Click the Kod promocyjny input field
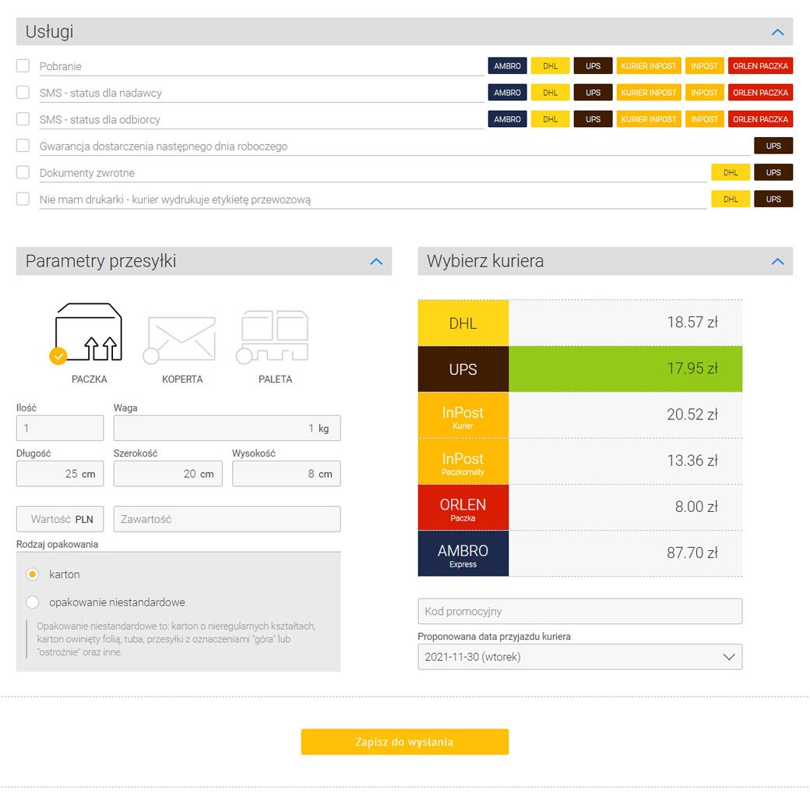This screenshot has height=812, width=810. (579, 612)
